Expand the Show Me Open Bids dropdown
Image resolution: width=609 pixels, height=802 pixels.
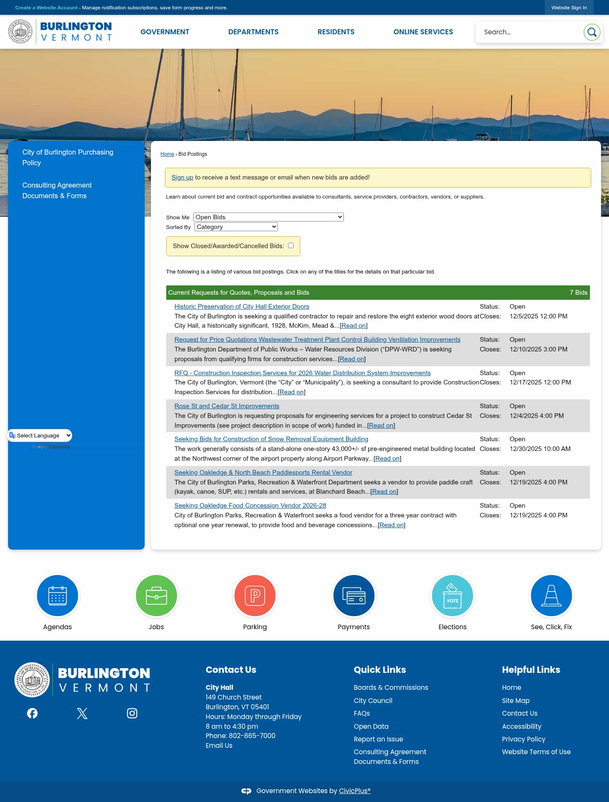coord(268,217)
